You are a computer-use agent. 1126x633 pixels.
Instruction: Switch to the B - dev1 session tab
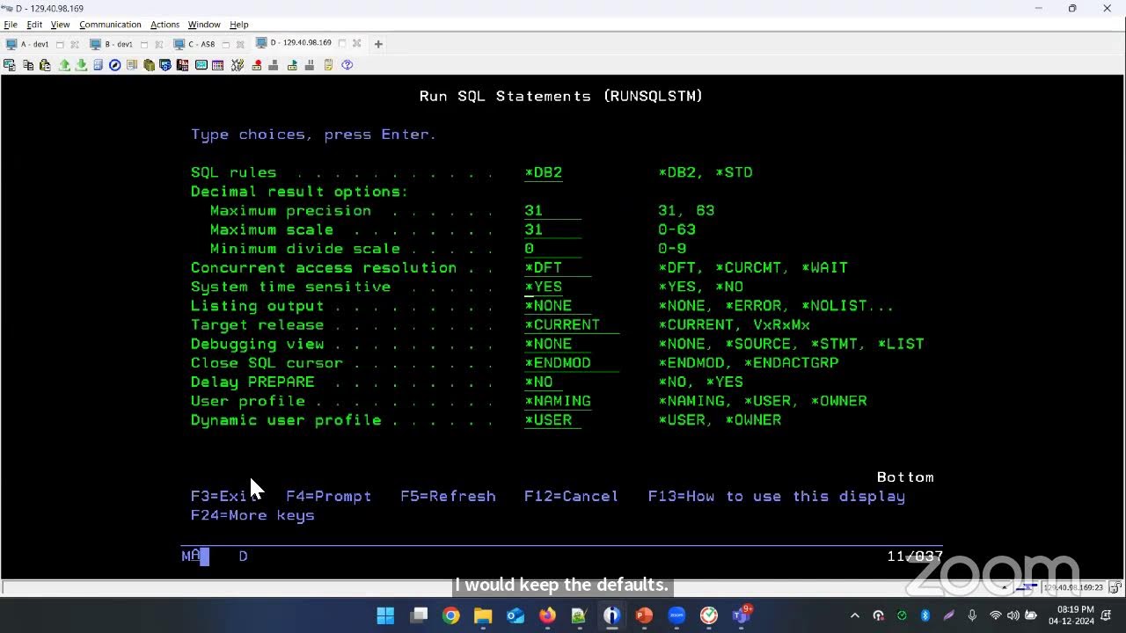[x=119, y=44]
